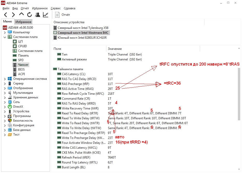Refresh the current page with the circular arrow icon

(x=30, y=15)
